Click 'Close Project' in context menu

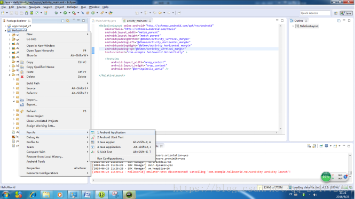coord(55,116)
